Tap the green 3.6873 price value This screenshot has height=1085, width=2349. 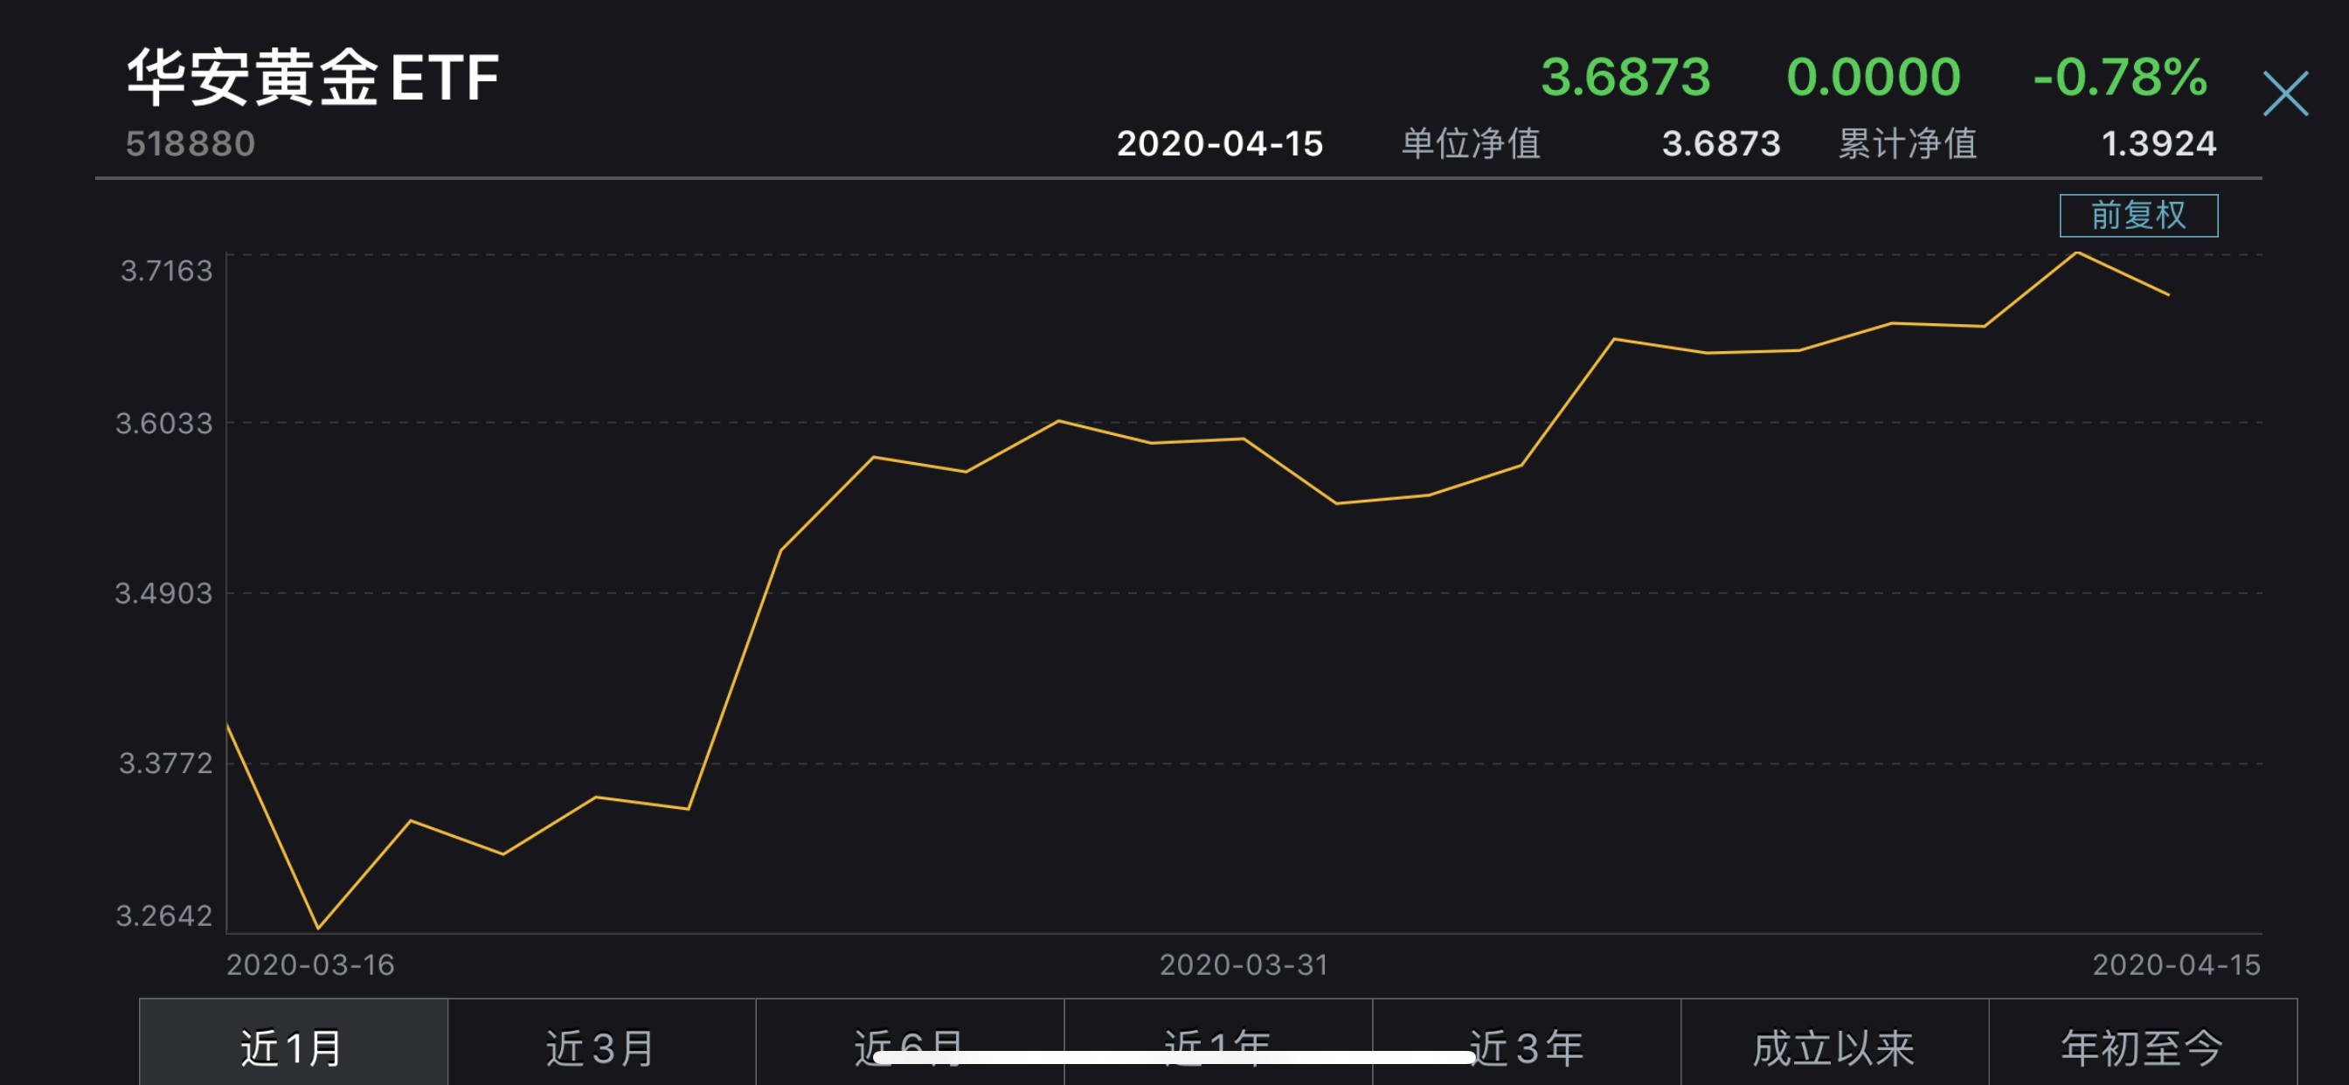pos(1626,77)
